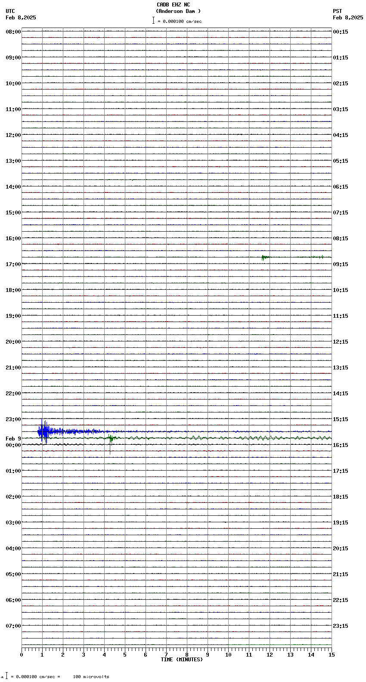Image resolution: width=366 pixels, height=682 pixels.
Task: Click the 20:00 UTC time label
Action: pyautogui.click(x=13, y=342)
